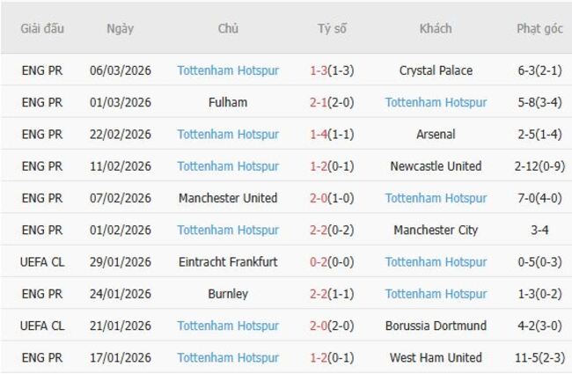
Task: Click the 0-2(0-0) Eintracht Frankfurt match score
Action: click(x=332, y=261)
